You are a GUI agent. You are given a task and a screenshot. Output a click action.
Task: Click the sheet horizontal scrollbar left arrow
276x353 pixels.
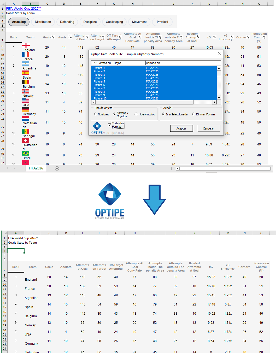coord(178,168)
